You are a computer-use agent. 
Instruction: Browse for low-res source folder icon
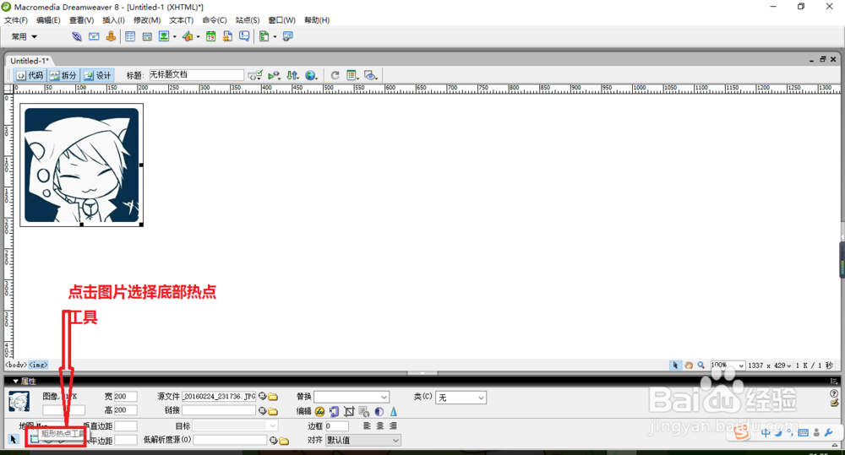click(284, 441)
